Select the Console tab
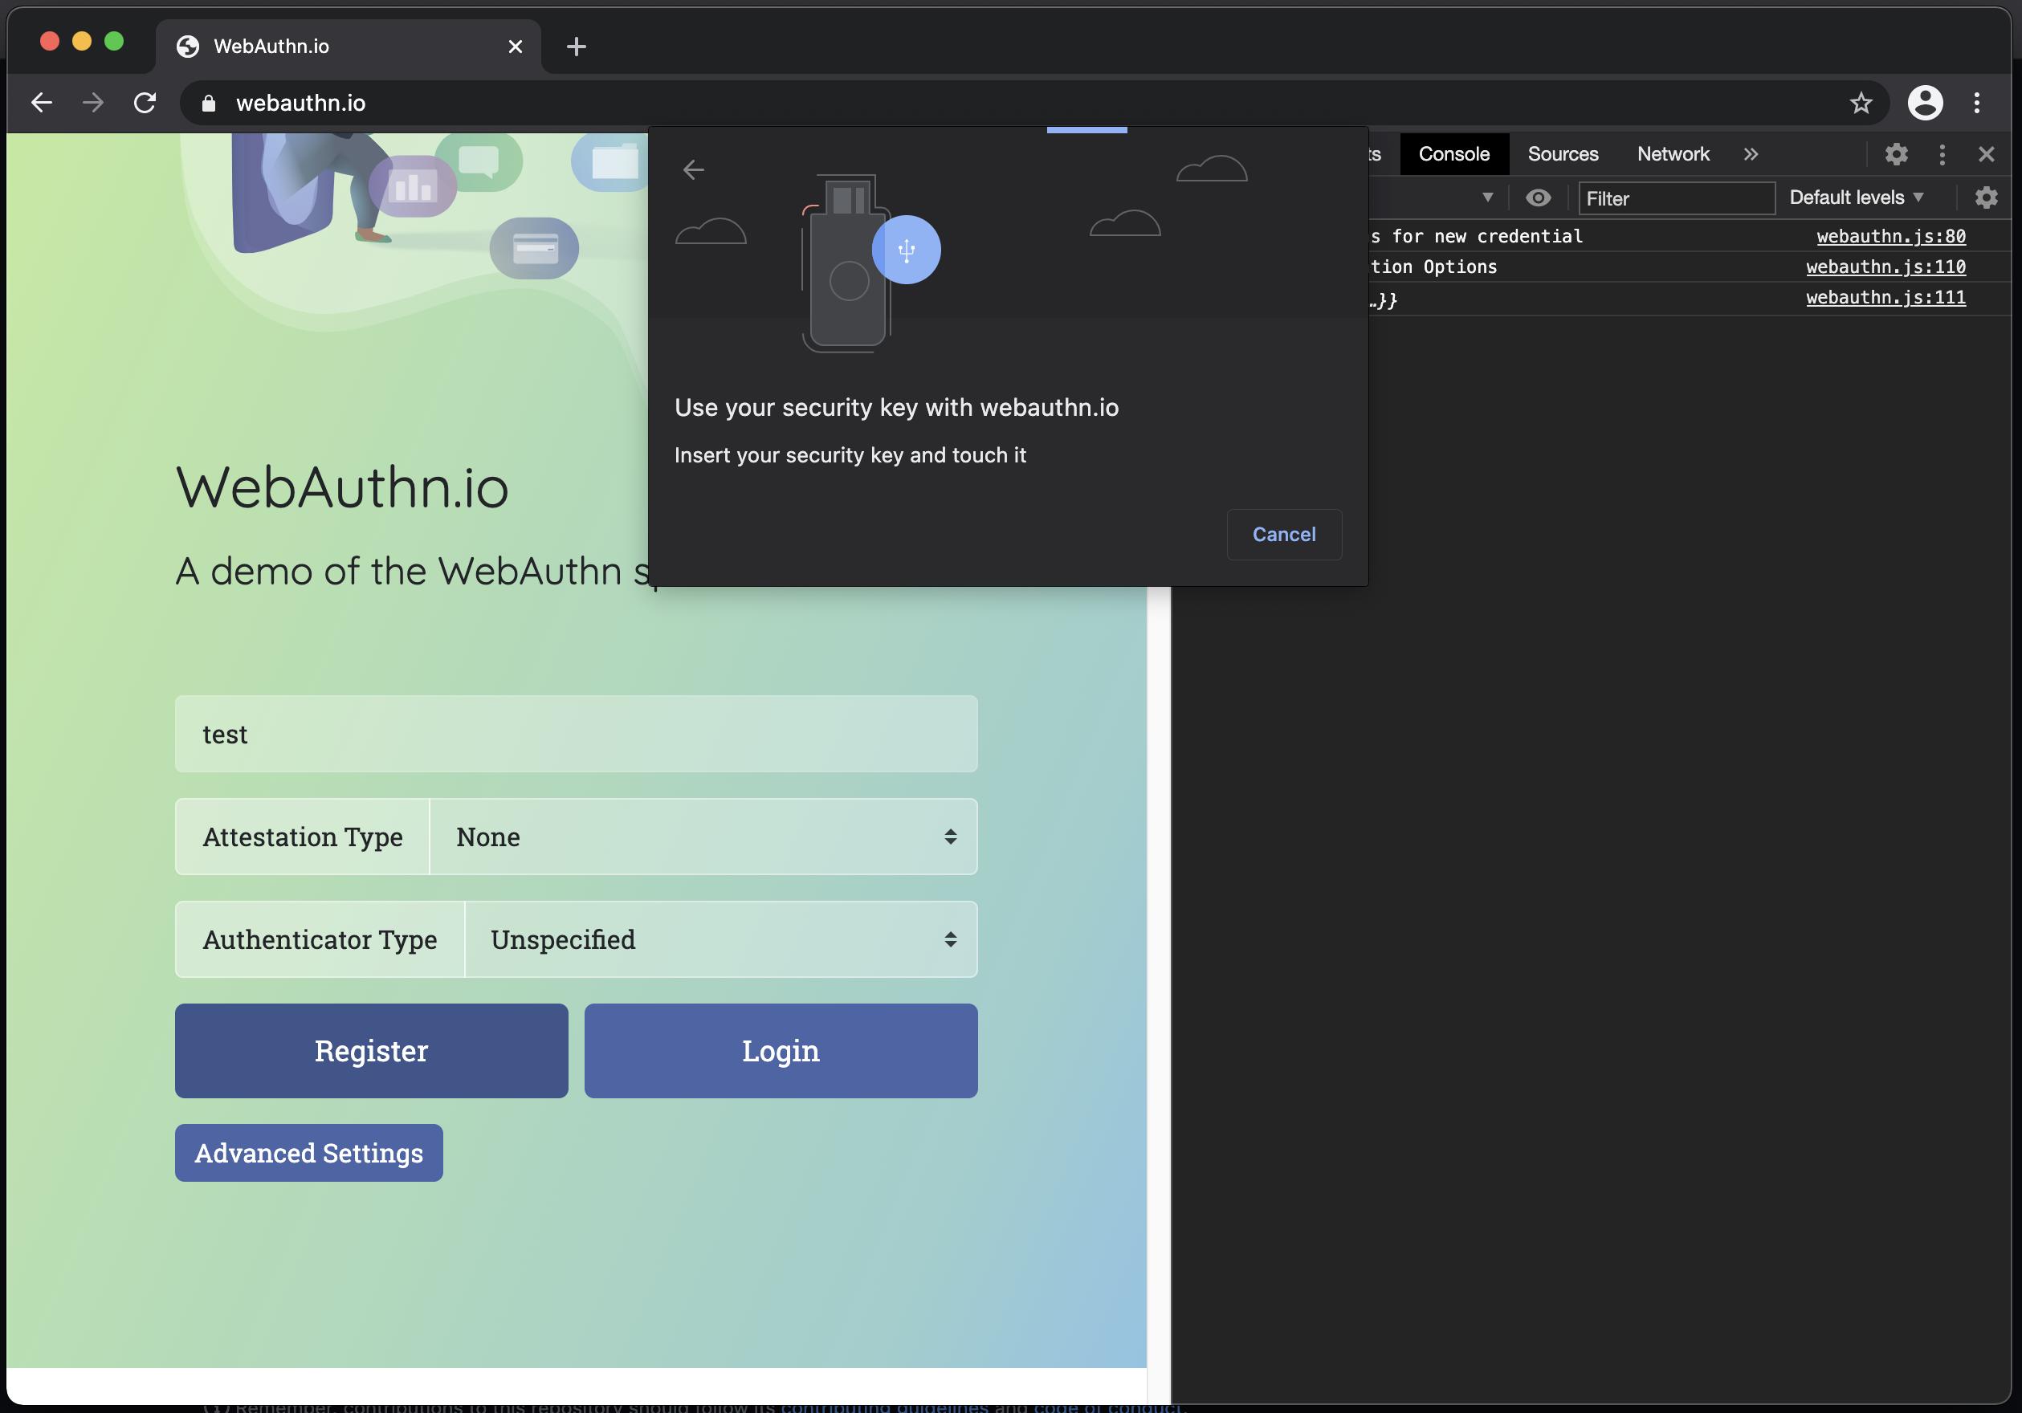2022x1413 pixels. point(1453,154)
